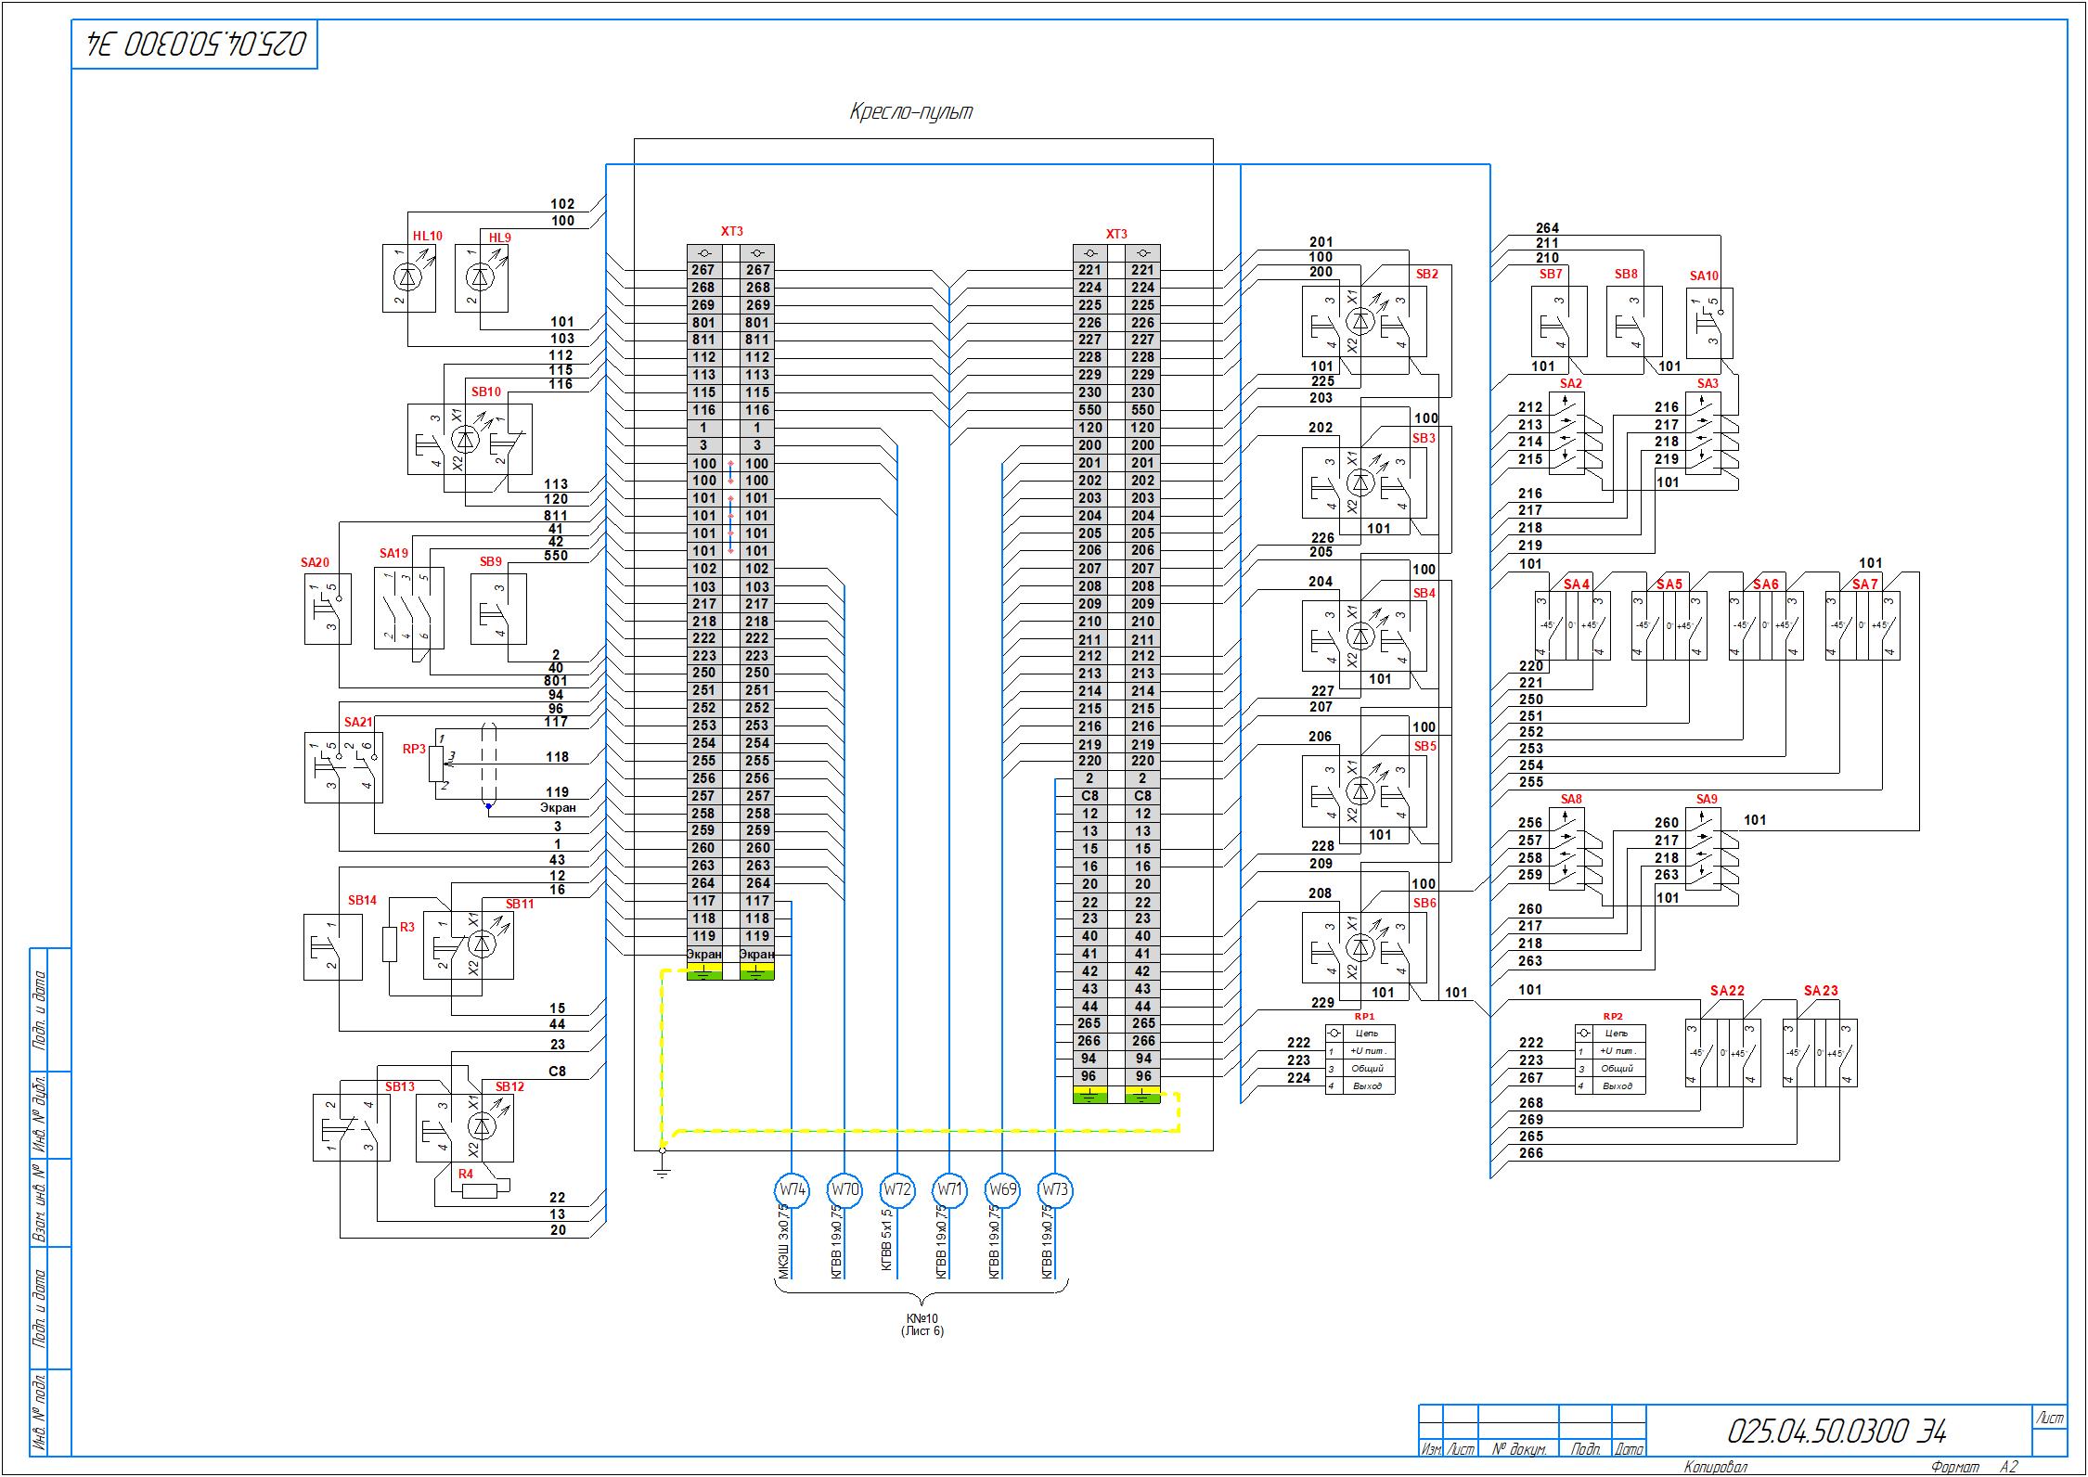The height and width of the screenshot is (1477, 2088).
Task: Click the SB7 pushbutton symbol
Action: (1558, 322)
